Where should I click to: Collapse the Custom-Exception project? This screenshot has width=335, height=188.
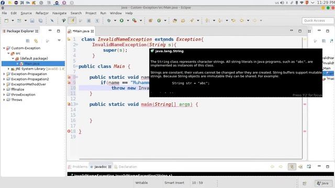[4, 48]
